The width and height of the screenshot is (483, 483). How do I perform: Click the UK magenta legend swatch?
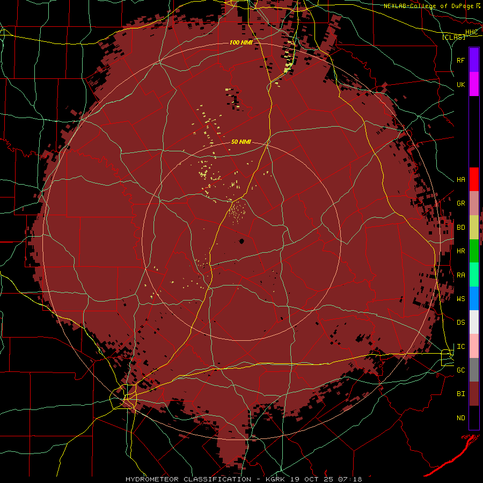pos(474,84)
